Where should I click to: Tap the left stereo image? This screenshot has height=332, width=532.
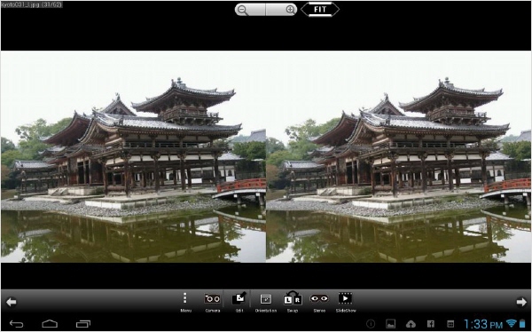click(x=133, y=156)
